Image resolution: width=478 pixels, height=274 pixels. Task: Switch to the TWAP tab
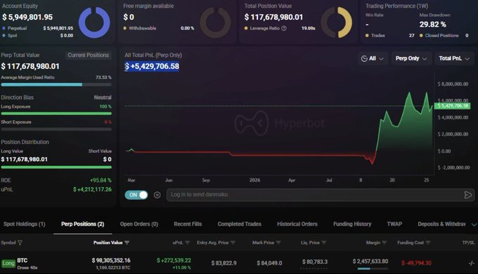394,224
